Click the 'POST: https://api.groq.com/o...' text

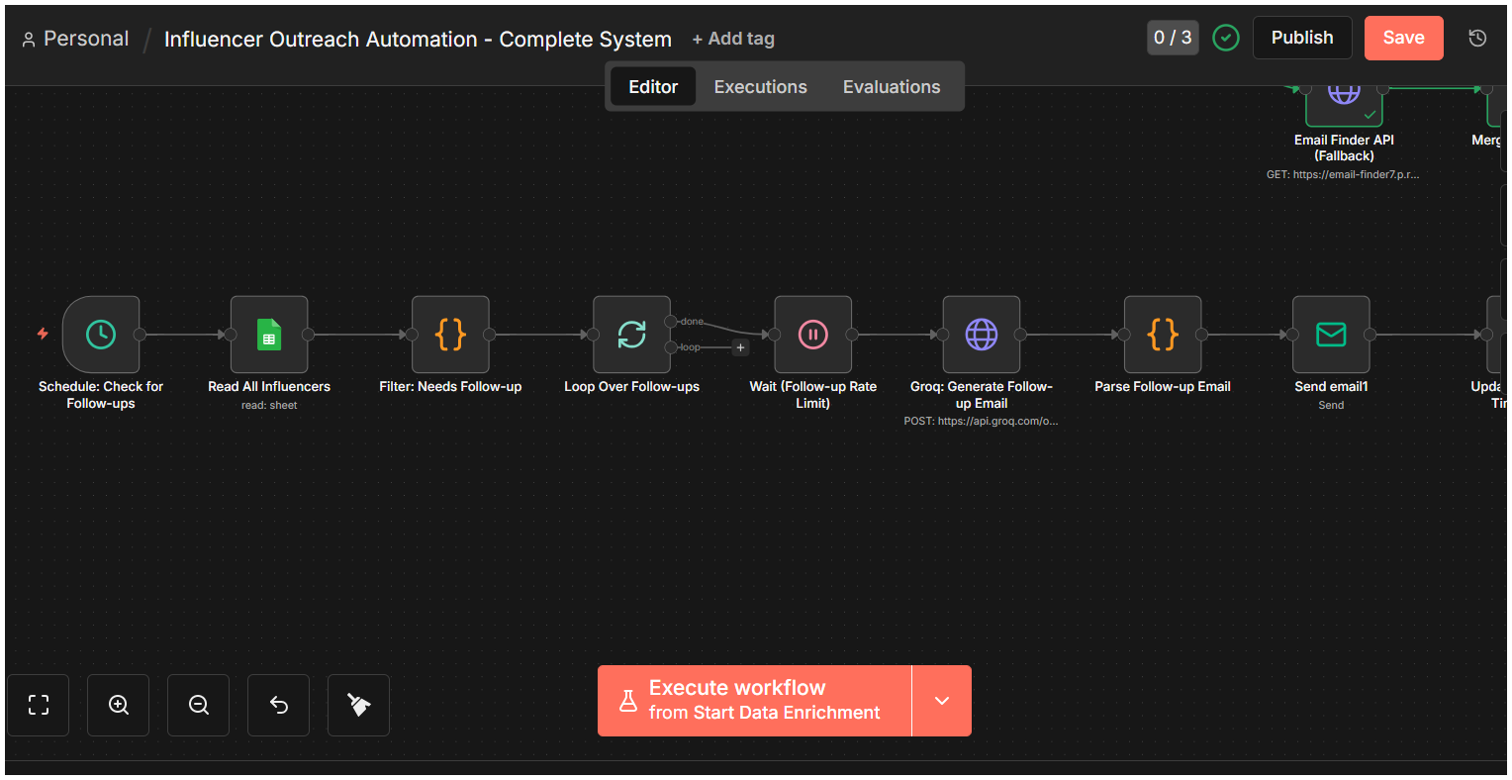[x=981, y=421]
